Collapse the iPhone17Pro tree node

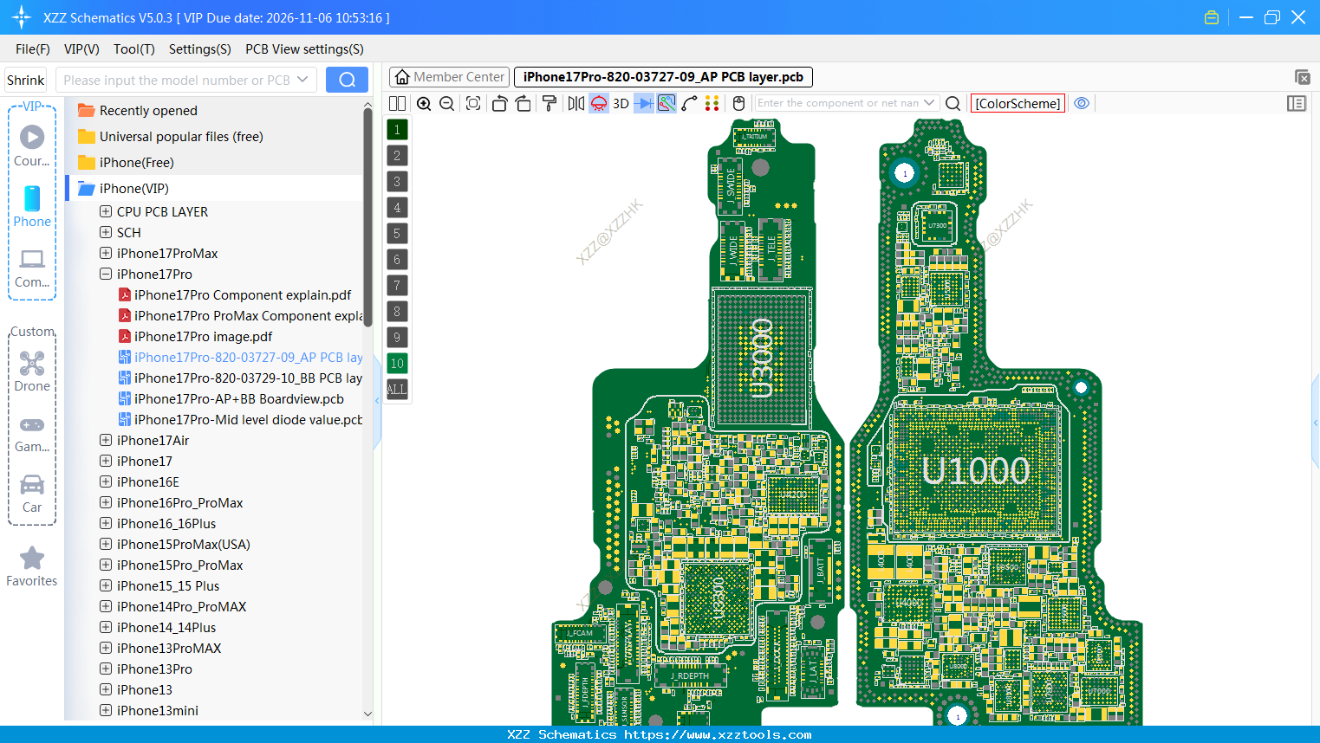(105, 274)
